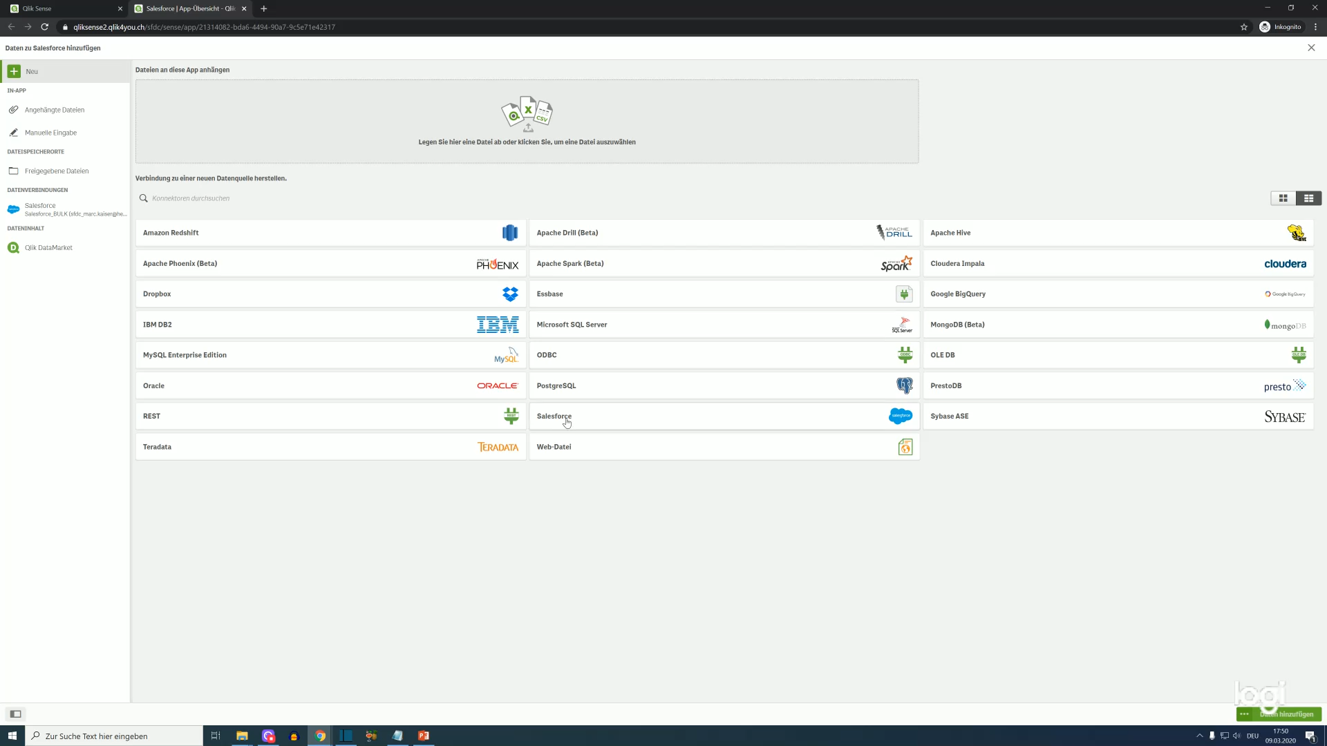Viewport: 1327px width, 746px height.
Task: Select the PrestoDB connector text
Action: point(945,386)
